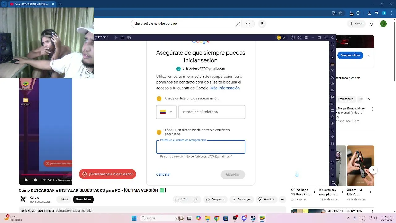Click BlueStacks sidebar home icon
Viewport: 396px width, 223px height.
[333, 176]
